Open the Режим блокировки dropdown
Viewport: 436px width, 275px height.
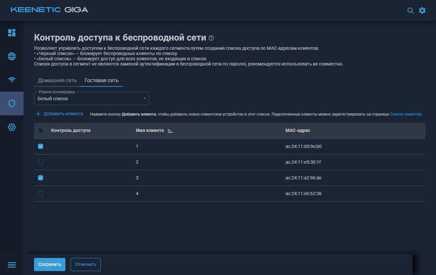[92, 99]
